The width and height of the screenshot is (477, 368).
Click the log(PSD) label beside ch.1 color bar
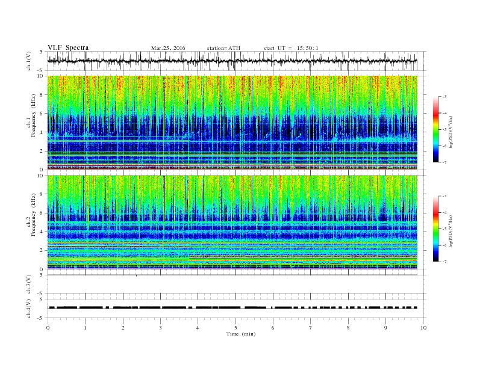(x=451, y=132)
